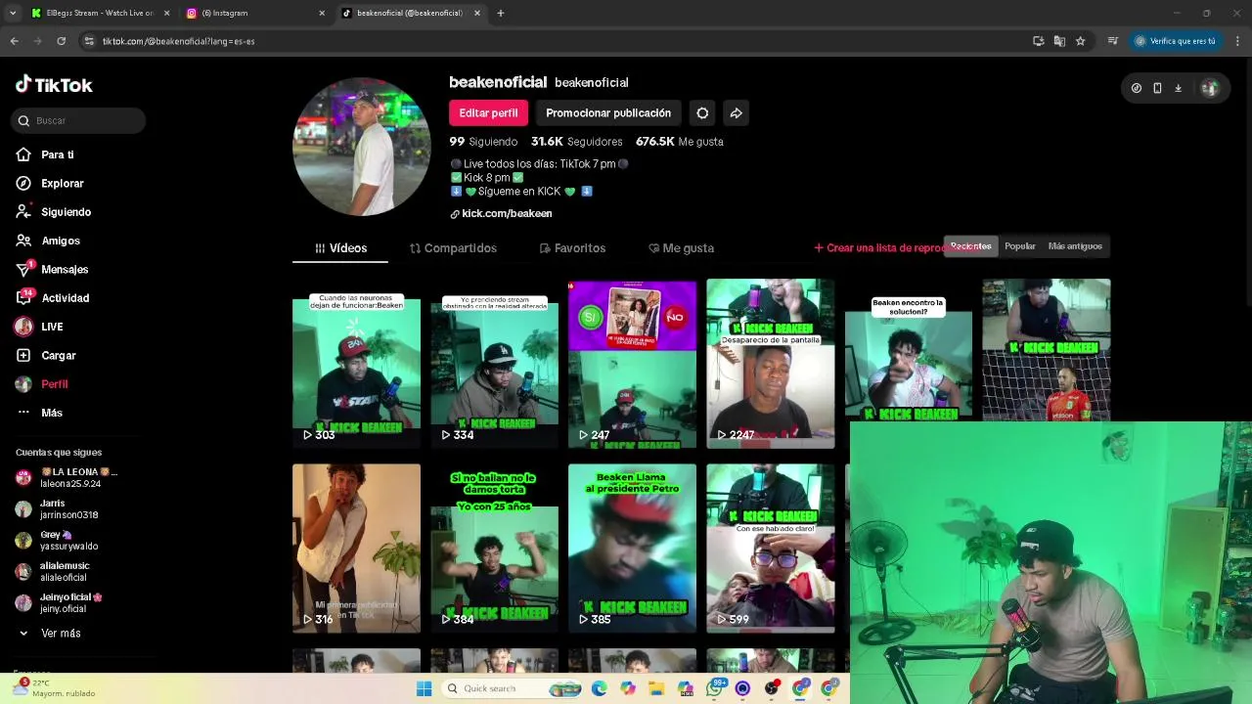This screenshot has width=1252, height=704.
Task: Click Verifica que eres tú button
Action: point(1176,41)
